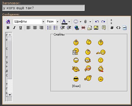Toggle italic formatting
This screenshot has height=106, width=132.
click(x=14, y=28)
